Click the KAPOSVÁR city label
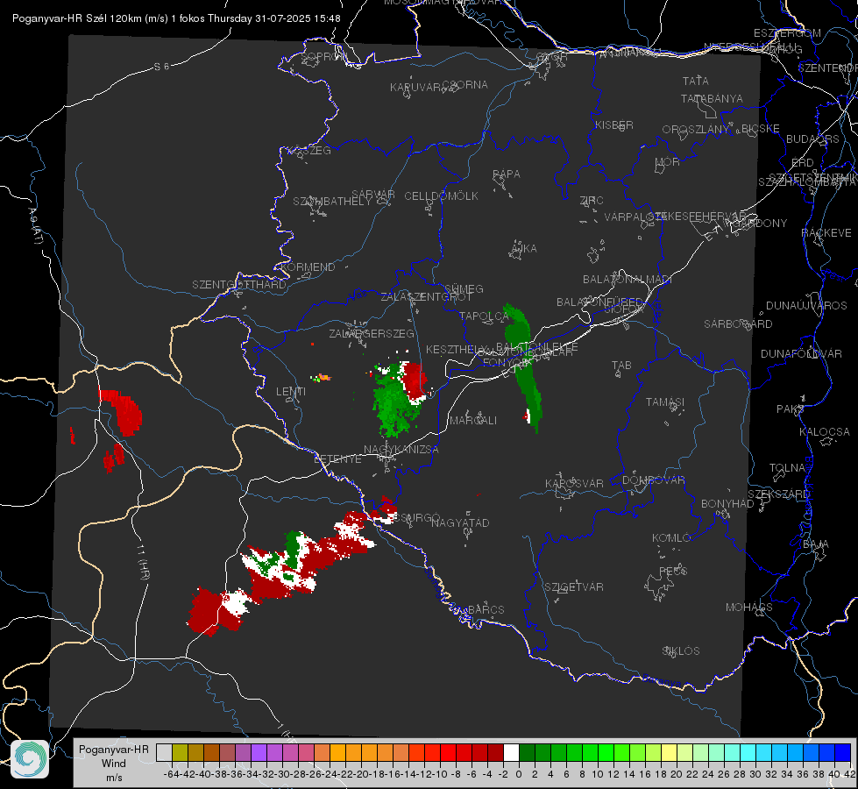 (x=574, y=483)
